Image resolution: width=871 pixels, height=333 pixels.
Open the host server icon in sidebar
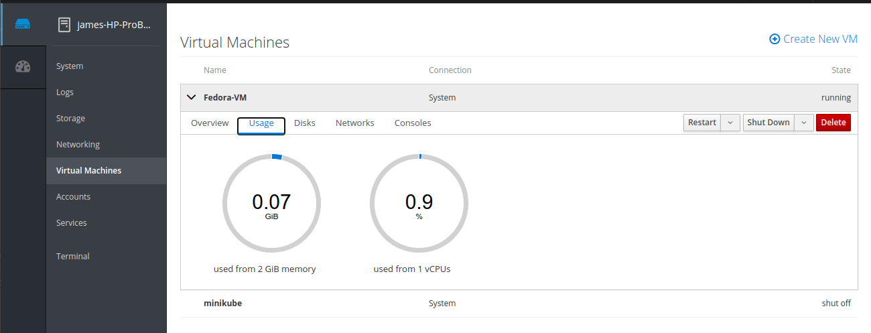click(x=23, y=24)
